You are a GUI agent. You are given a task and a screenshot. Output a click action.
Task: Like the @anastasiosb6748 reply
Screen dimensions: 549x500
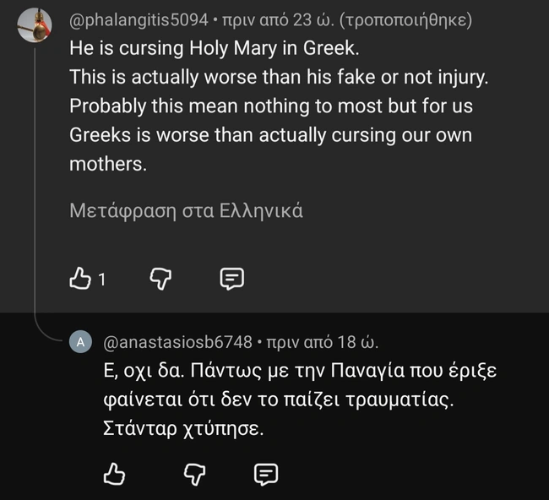coord(114,475)
